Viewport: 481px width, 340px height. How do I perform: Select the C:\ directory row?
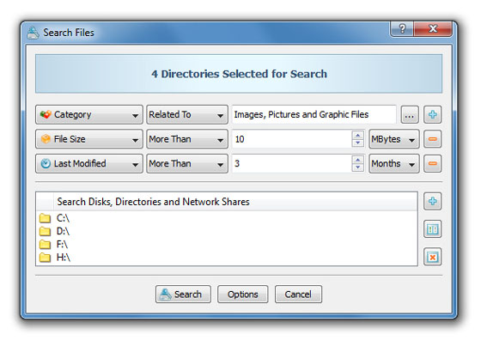tap(227, 218)
